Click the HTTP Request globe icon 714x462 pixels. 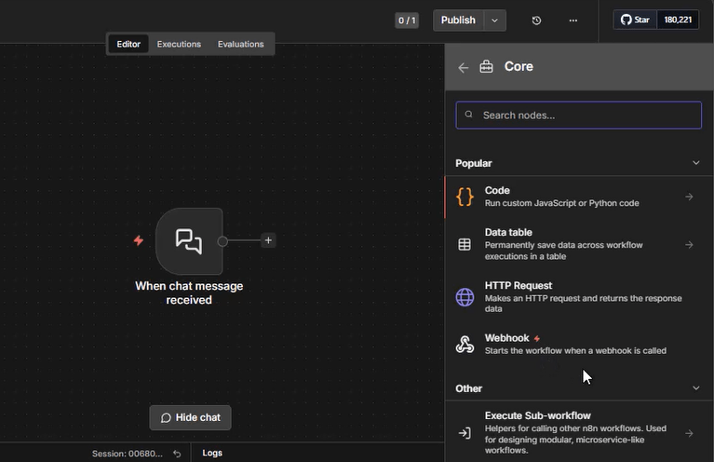coord(465,297)
